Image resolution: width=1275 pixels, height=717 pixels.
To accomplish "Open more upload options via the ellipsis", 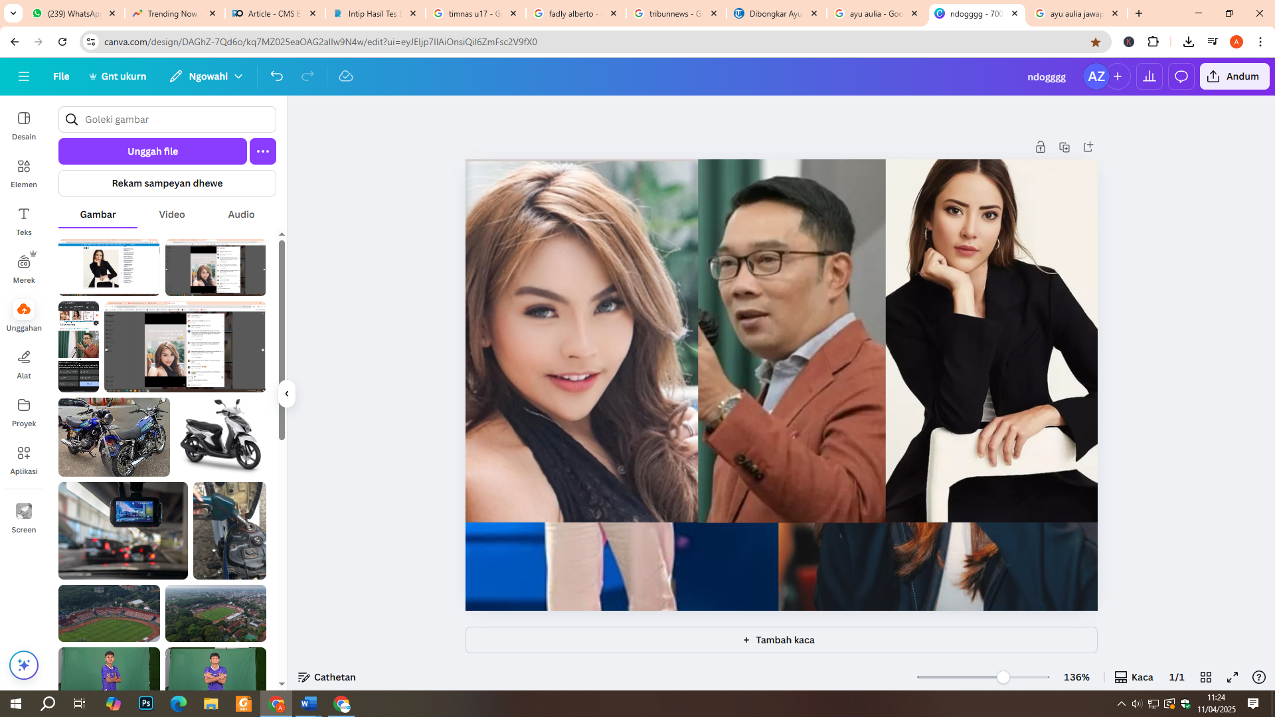I will pyautogui.click(x=262, y=151).
